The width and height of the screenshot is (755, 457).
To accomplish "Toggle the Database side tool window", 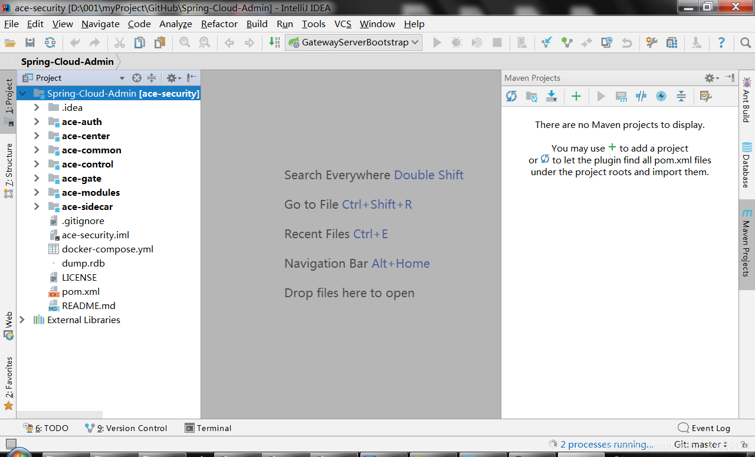I will coord(747,165).
